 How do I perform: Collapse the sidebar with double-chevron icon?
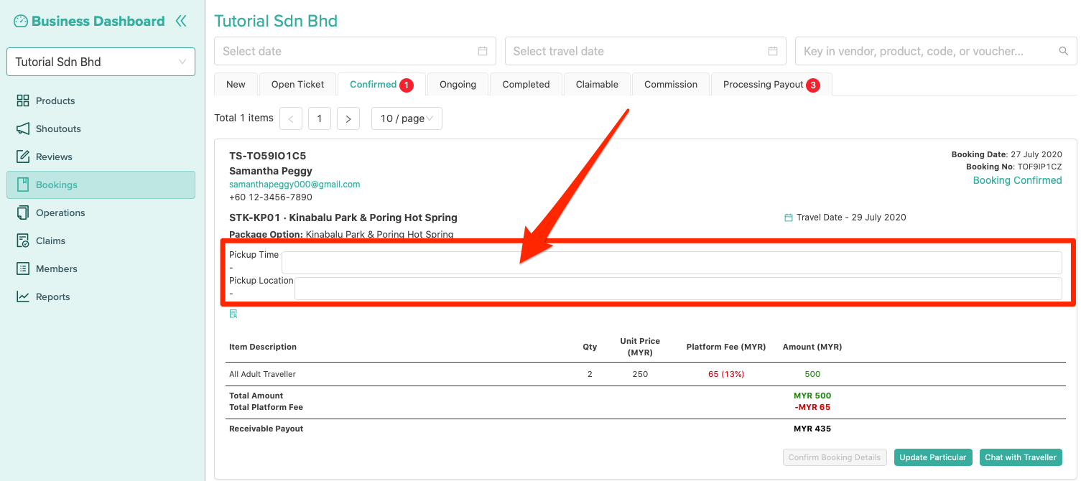point(181,21)
